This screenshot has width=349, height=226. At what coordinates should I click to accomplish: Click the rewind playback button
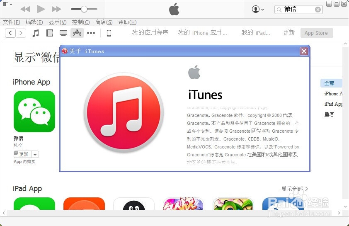pyautogui.click(x=25, y=9)
